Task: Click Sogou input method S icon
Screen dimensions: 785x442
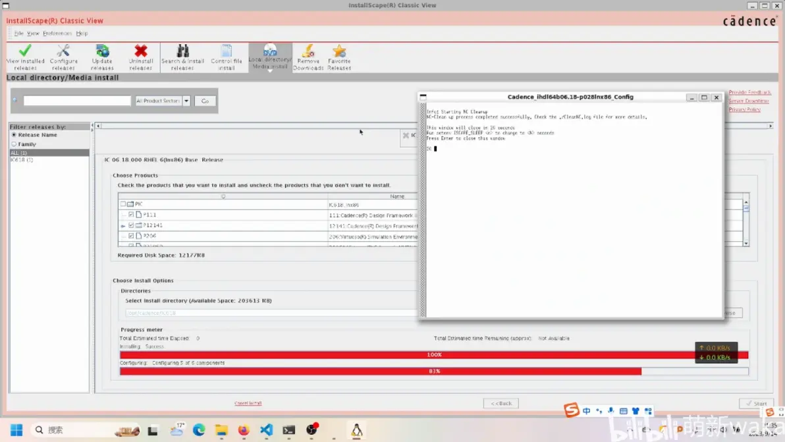Action: (571, 410)
